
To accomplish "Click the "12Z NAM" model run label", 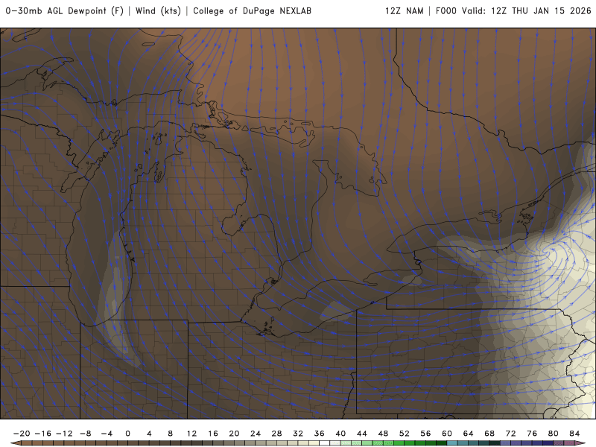I will (404, 11).
